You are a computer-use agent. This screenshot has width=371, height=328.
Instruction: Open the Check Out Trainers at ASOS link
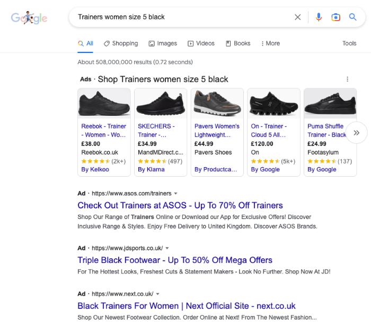click(x=180, y=205)
